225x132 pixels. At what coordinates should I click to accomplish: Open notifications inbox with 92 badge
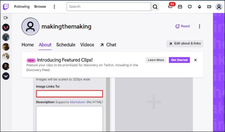tap(171, 6)
